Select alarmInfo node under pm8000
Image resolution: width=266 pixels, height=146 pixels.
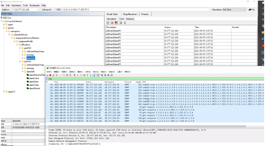tap(31, 58)
